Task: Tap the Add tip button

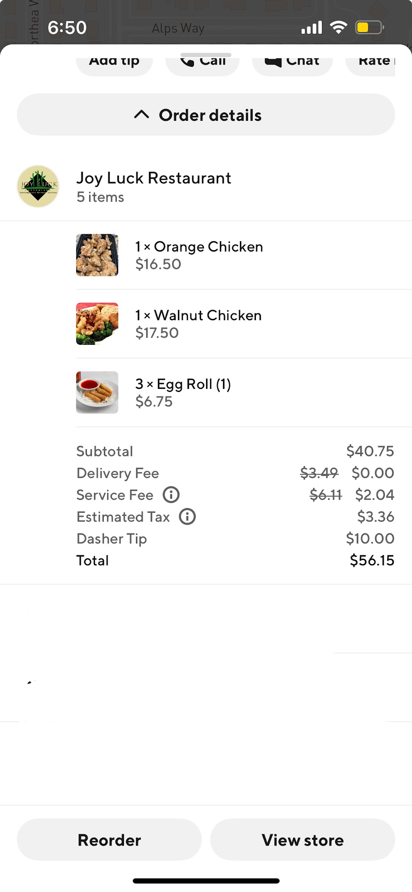Action: [x=115, y=62]
